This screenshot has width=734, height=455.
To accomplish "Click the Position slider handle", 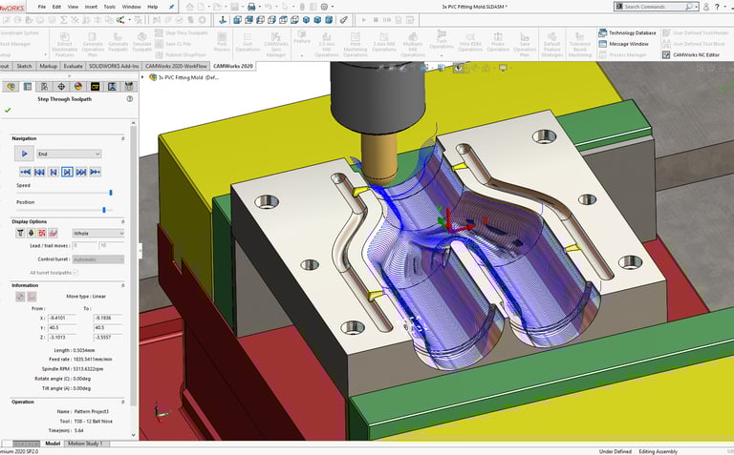I will (x=104, y=210).
